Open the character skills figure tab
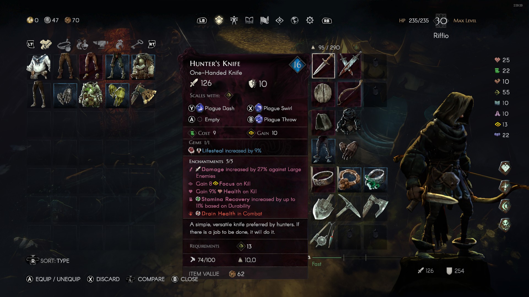Screen dimensions: 529x297 click(x=234, y=20)
